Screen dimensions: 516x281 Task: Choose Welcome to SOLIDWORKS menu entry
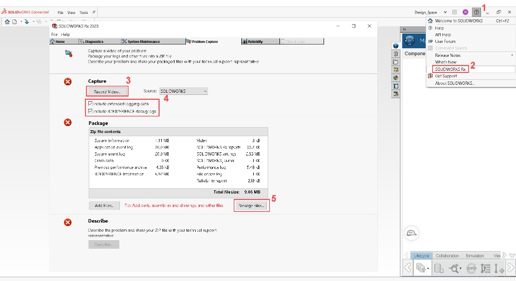click(x=471, y=21)
